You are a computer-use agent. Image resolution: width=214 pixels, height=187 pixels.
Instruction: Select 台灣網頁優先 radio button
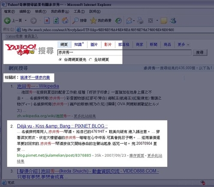60,60
